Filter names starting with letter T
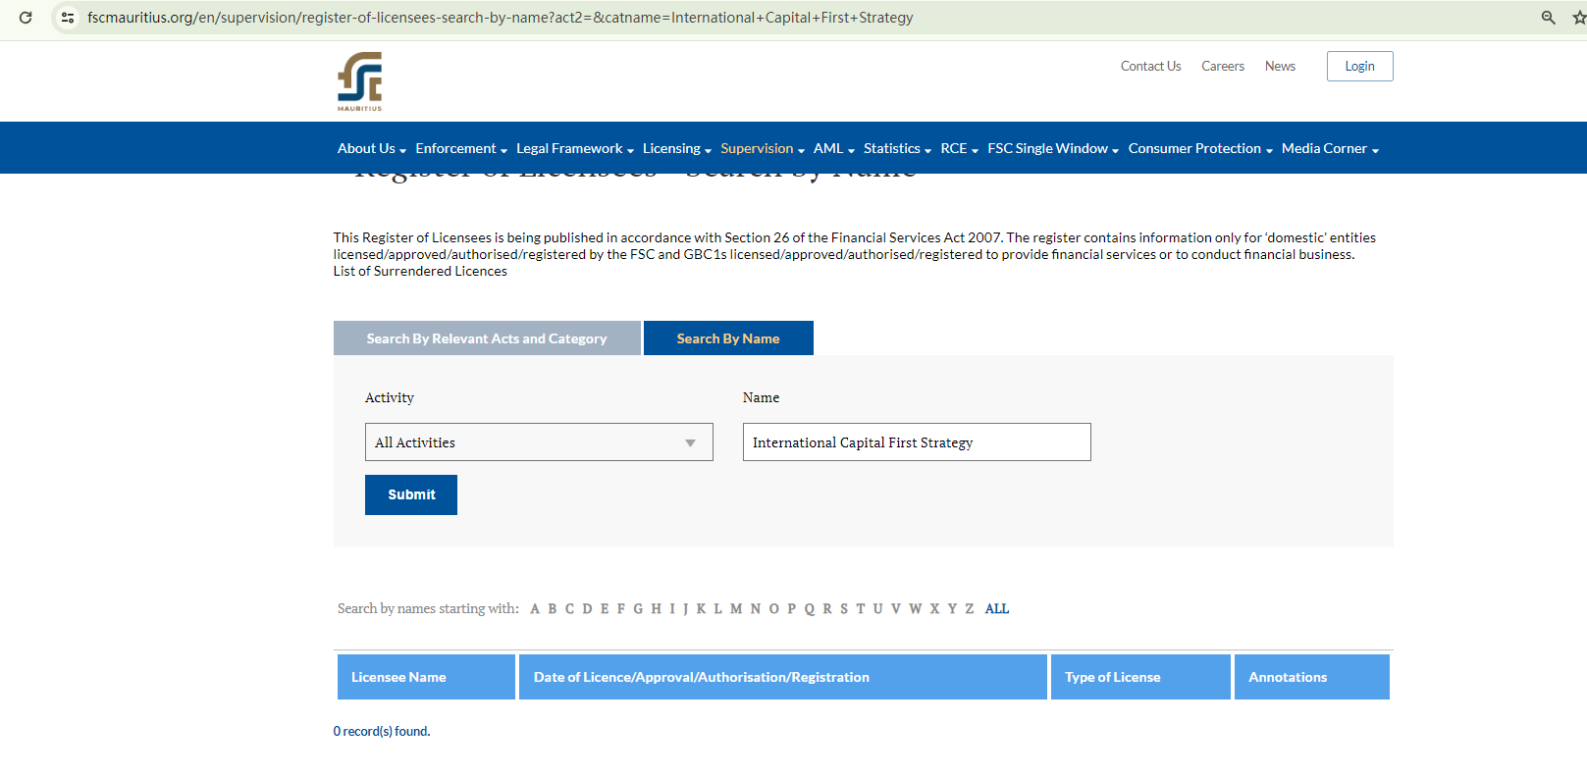 (x=861, y=608)
